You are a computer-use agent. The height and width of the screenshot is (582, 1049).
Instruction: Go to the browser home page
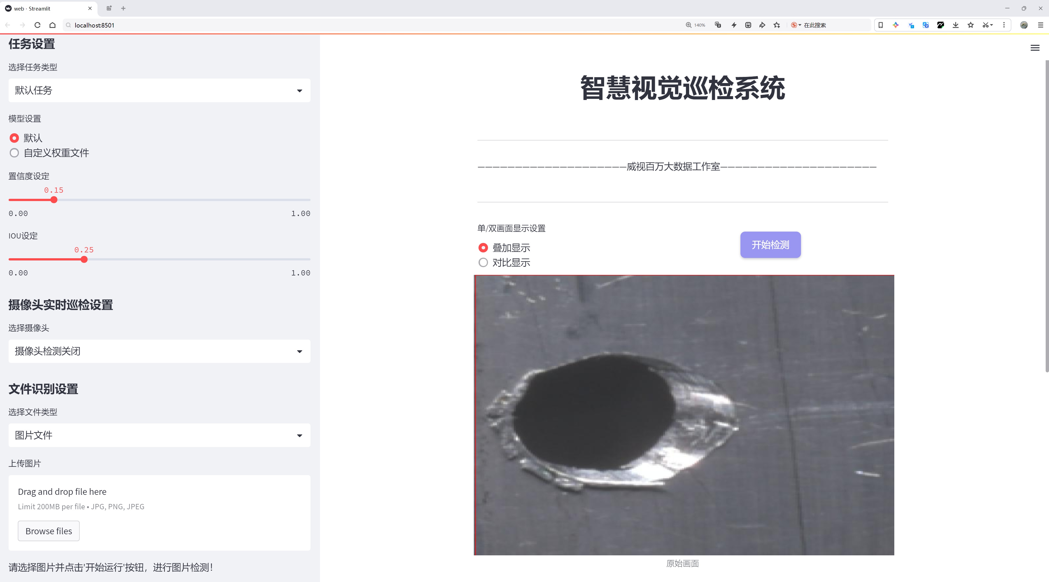tap(52, 25)
